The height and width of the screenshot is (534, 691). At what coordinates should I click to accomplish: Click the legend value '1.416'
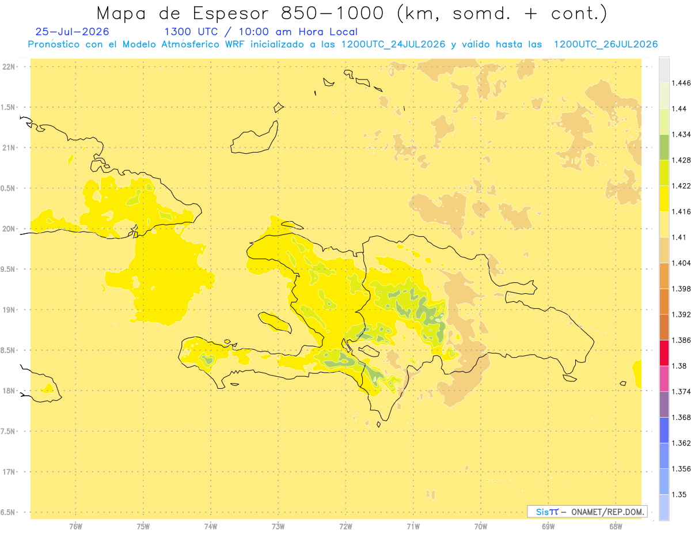coord(681,211)
